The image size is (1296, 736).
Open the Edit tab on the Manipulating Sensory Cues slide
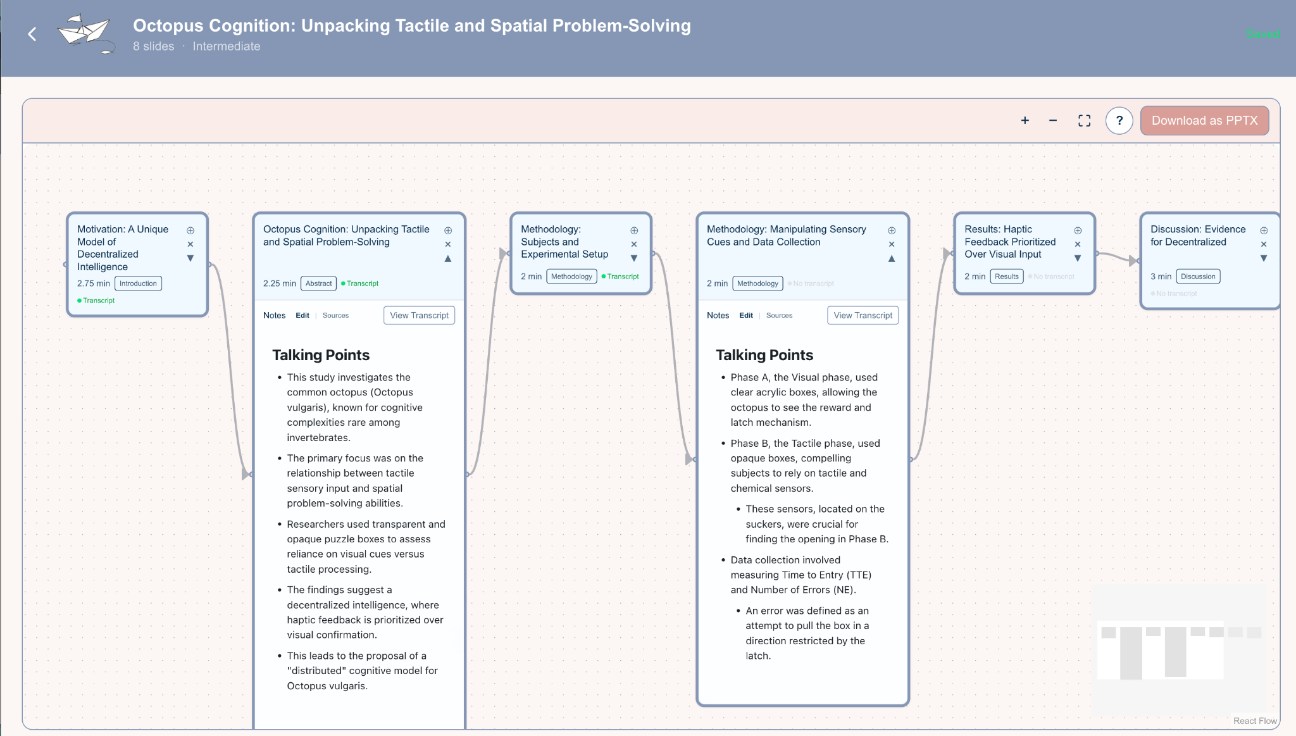[746, 315]
